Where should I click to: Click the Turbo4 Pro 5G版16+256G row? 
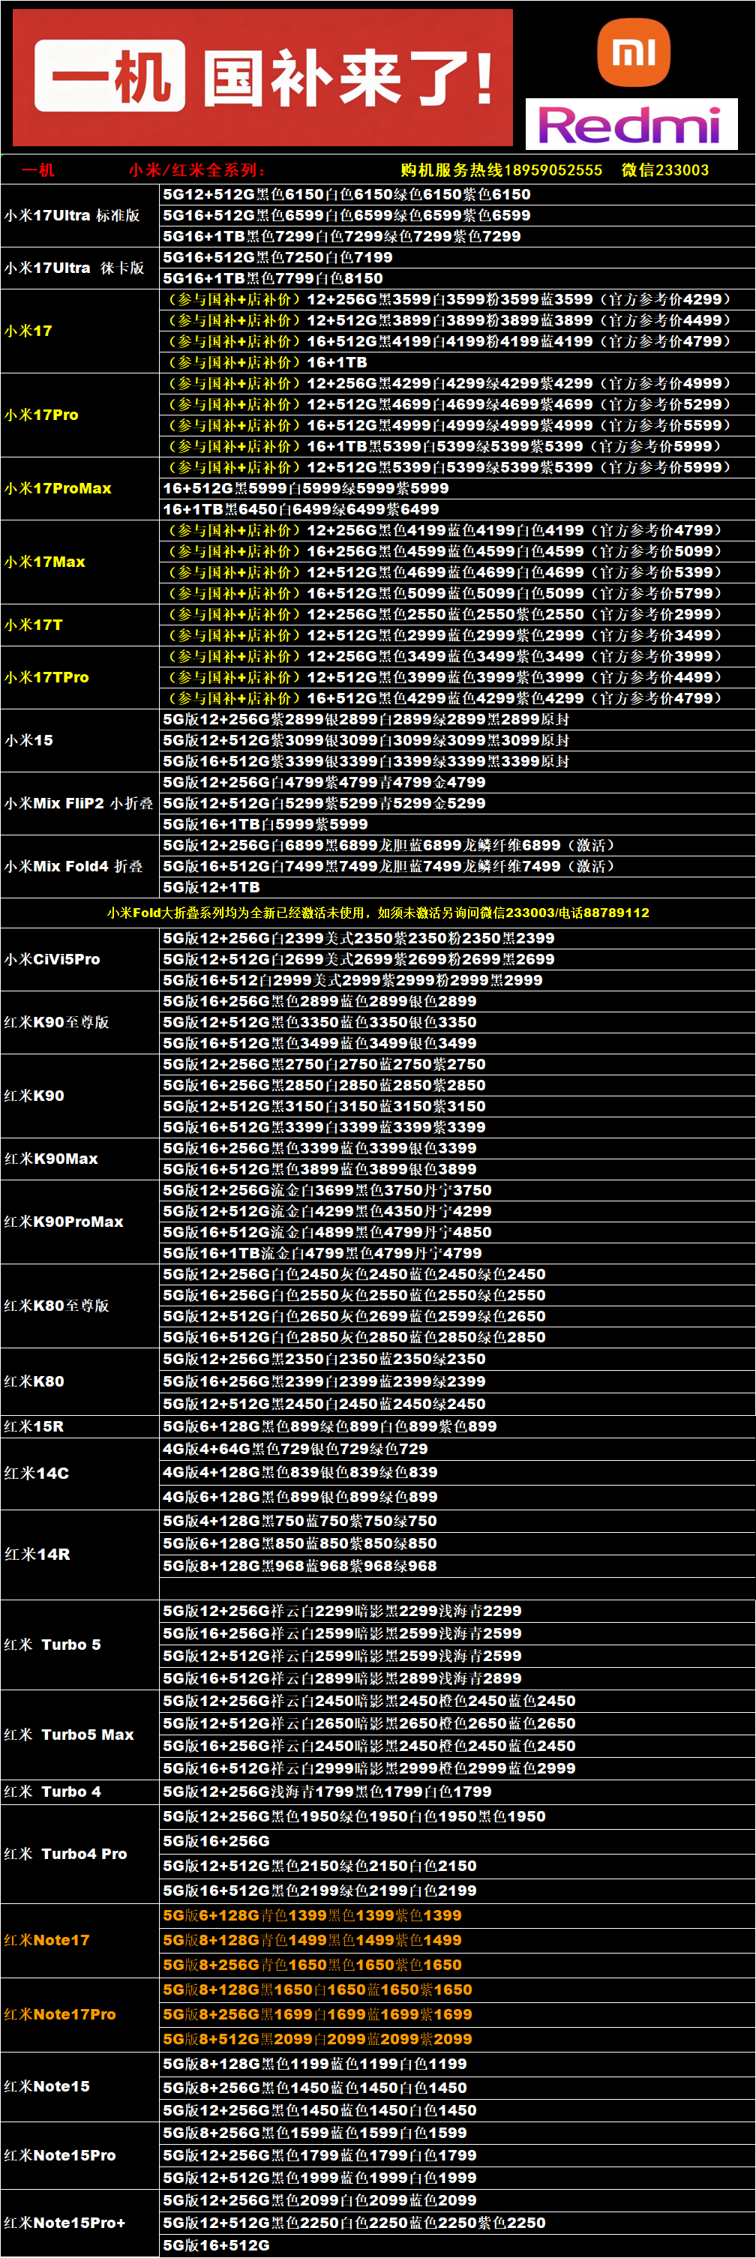click(x=457, y=1843)
